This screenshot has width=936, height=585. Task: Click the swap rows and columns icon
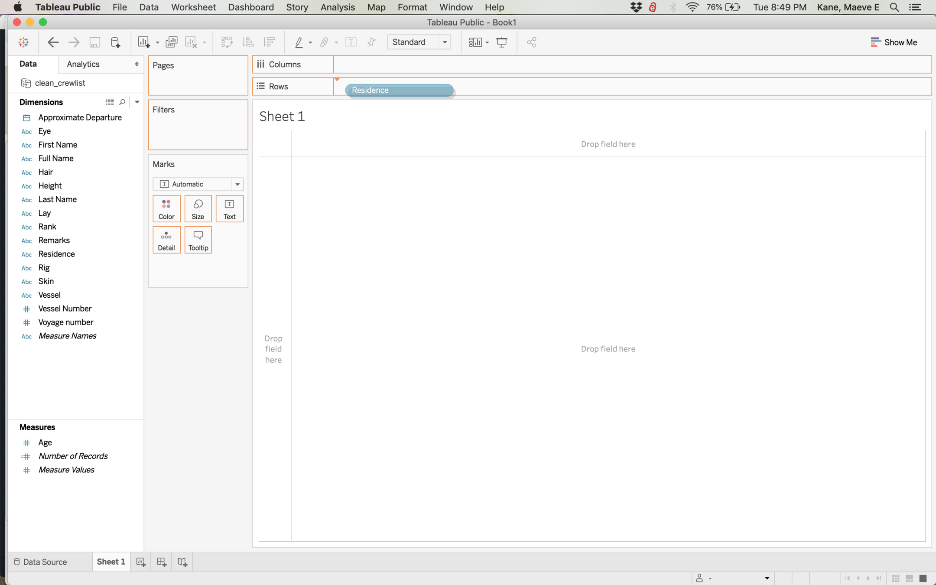tap(227, 42)
